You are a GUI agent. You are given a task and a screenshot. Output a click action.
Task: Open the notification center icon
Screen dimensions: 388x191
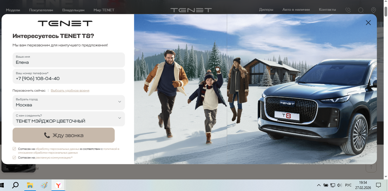click(x=378, y=185)
